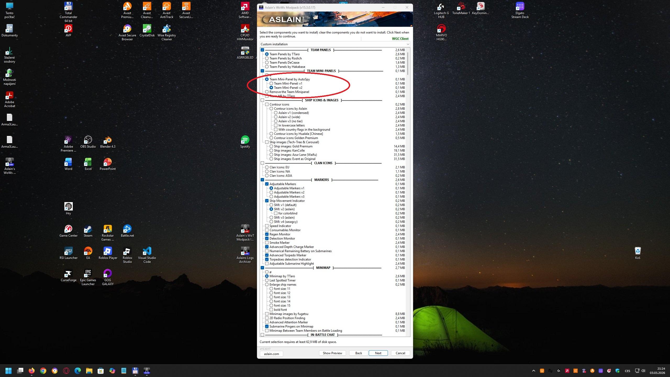Viewport: 670px width, 377px height.
Task: Toggle IN-BATTLE CHAT section checkbox
Action: 262,335
